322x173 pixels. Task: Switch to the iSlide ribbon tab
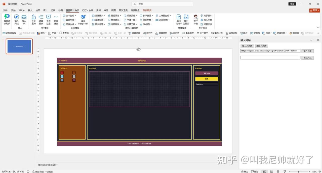coord(22,11)
